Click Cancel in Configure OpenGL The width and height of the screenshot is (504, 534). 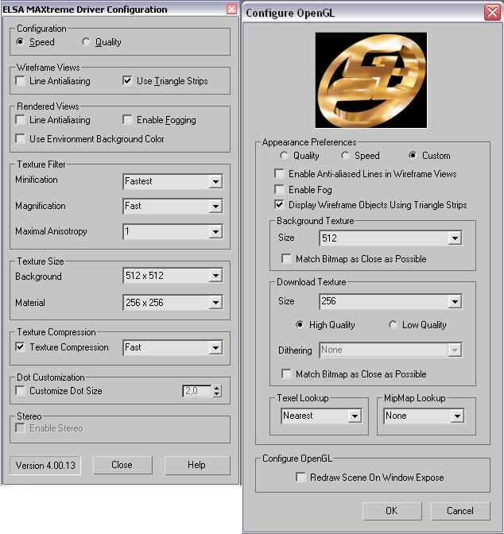coord(460,511)
